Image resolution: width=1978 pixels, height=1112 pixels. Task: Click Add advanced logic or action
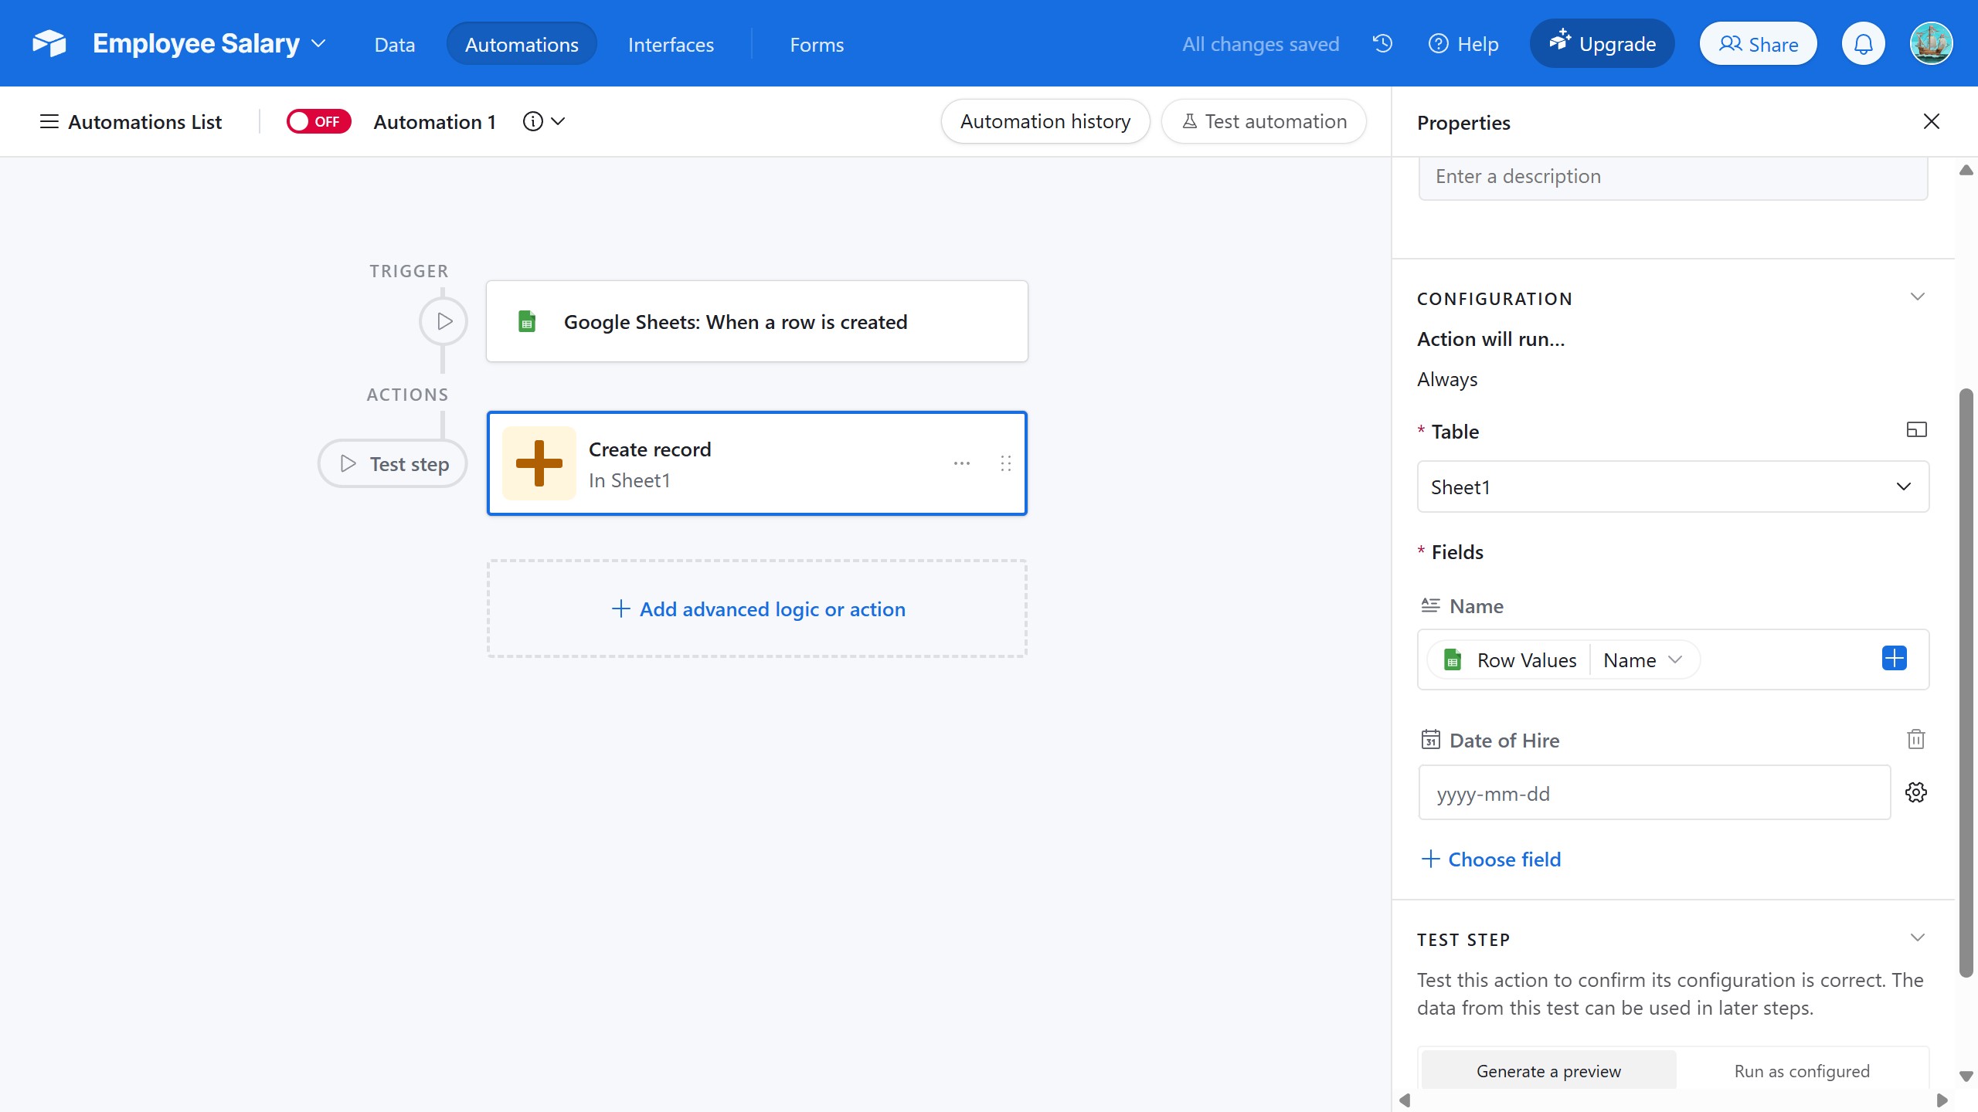[x=757, y=609]
